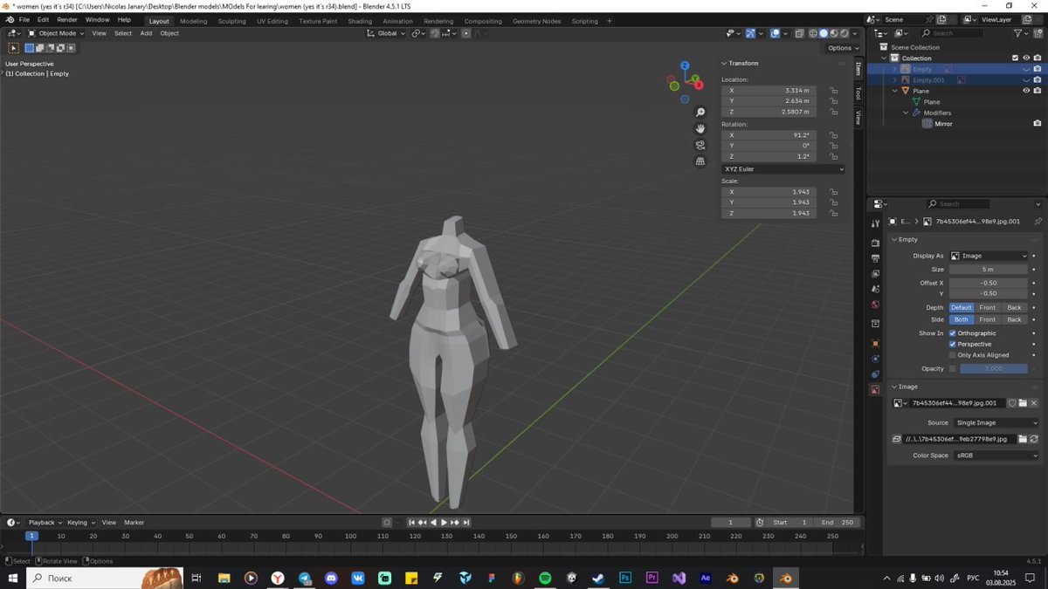
Task: Open the Object Mode dropdown
Action: pos(56,33)
